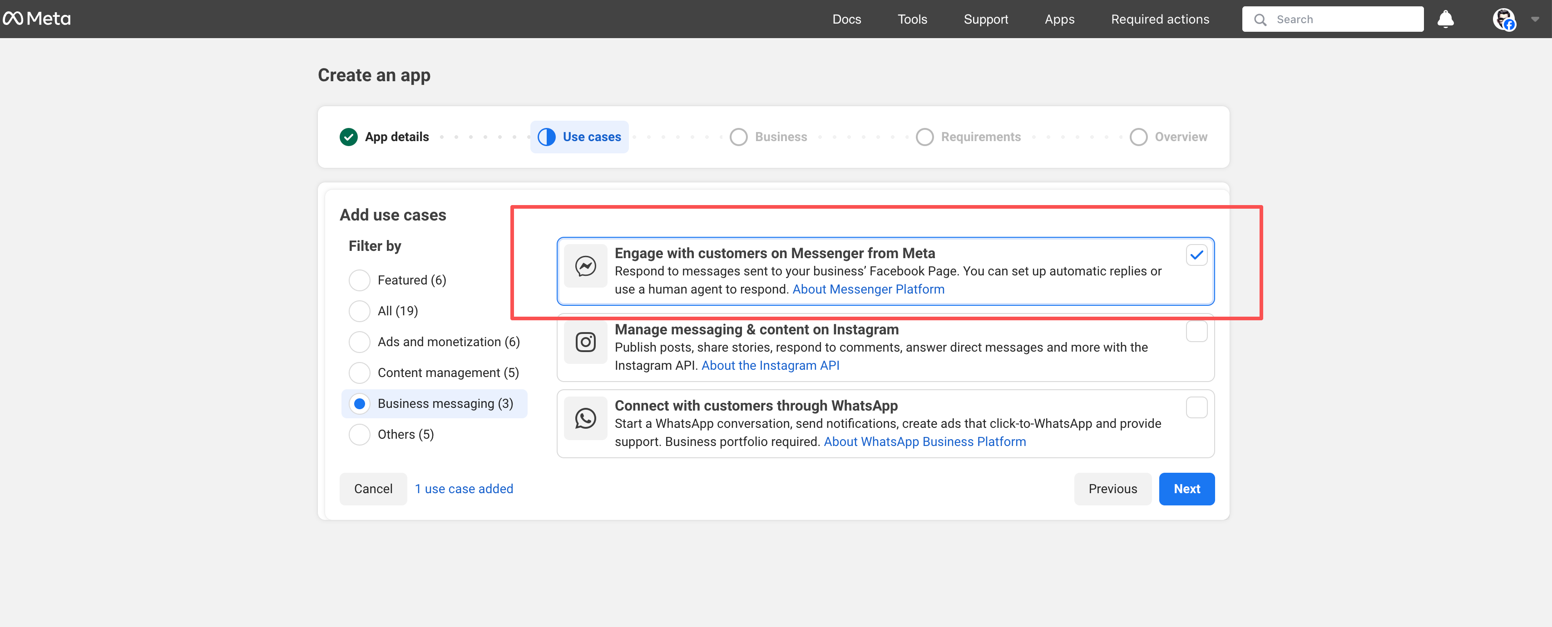This screenshot has height=627, width=1552.
Task: Check the WhatsApp use case checkbox
Action: pos(1196,407)
